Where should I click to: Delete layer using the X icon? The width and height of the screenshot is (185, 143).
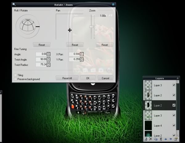150,139
